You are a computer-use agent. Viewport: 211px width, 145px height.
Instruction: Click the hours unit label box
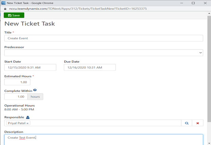tap(35, 97)
